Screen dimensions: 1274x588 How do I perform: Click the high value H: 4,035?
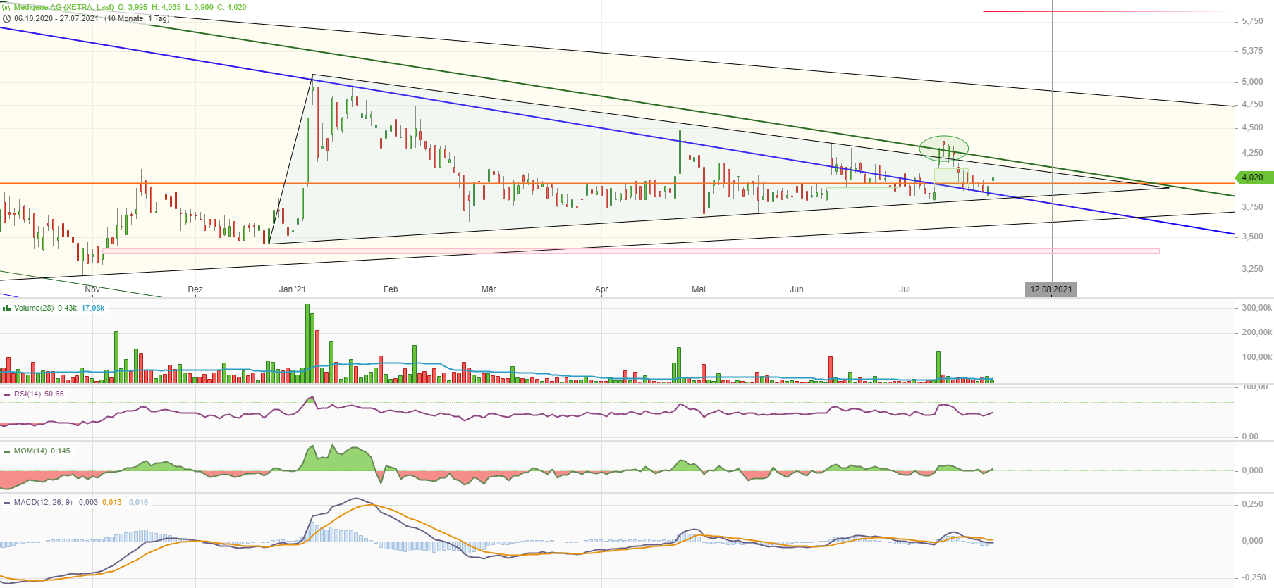click(x=166, y=7)
